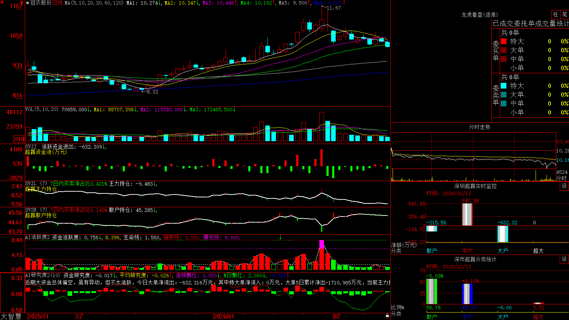
Task: Click the lock icon at the chart's bottom-right corner
Action: (388, 316)
